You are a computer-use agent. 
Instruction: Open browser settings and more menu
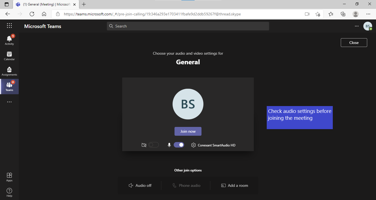(x=368, y=14)
